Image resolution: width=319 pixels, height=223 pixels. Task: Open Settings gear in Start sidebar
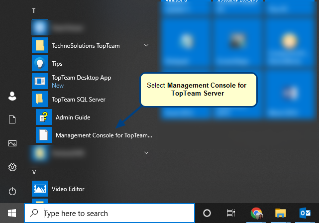click(12, 167)
